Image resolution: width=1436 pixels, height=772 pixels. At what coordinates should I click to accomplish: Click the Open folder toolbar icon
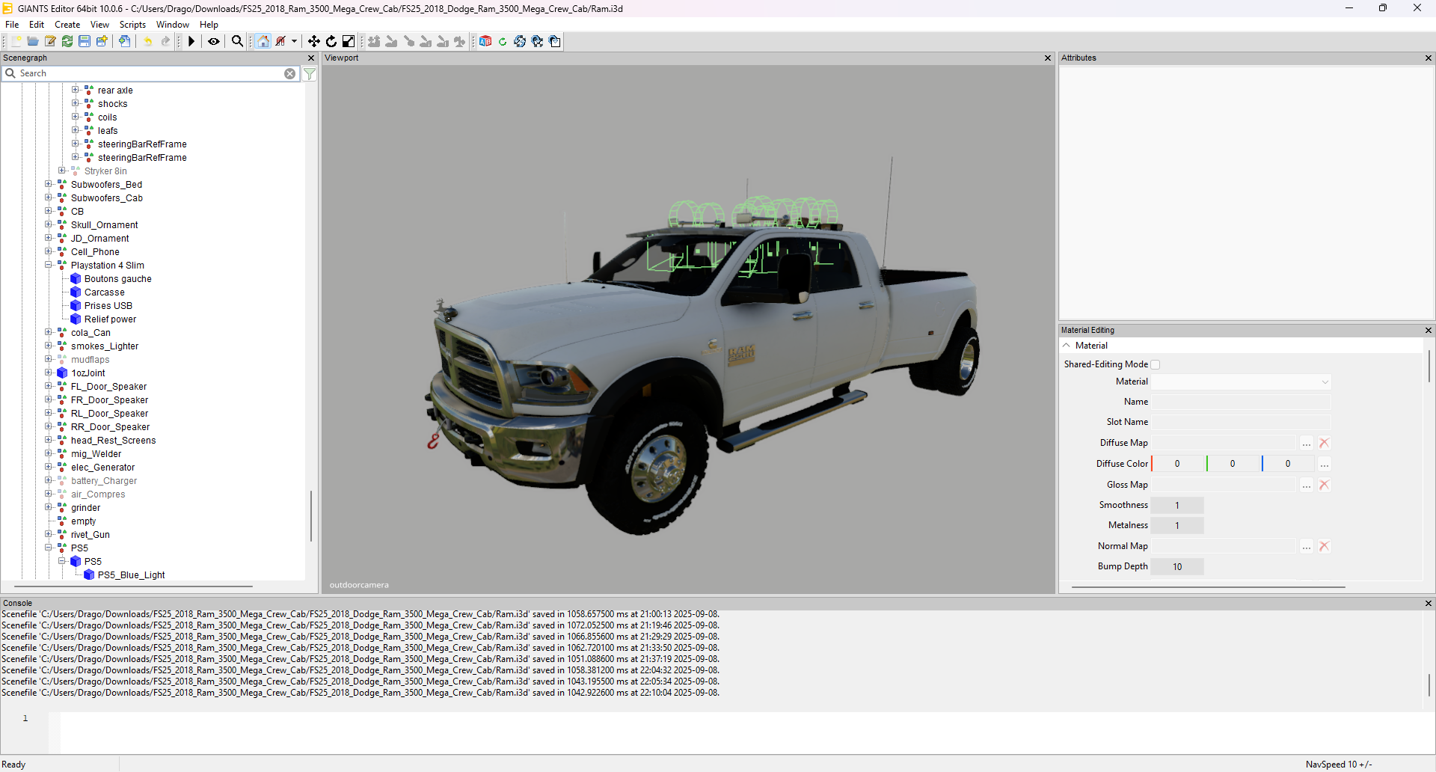pyautogui.click(x=33, y=41)
